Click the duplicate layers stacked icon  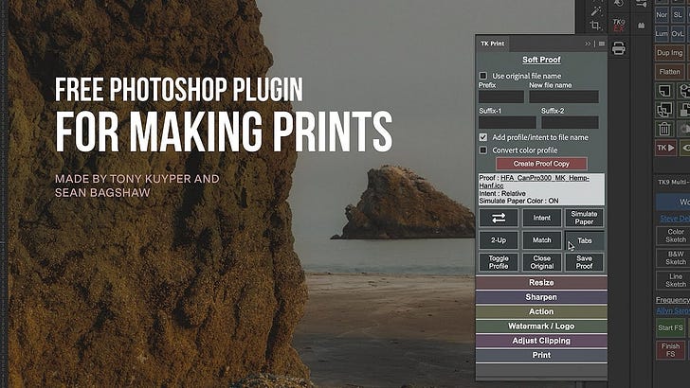(664, 110)
